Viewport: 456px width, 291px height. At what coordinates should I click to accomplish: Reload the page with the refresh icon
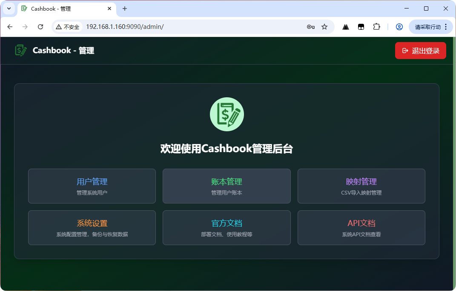pyautogui.click(x=40, y=27)
